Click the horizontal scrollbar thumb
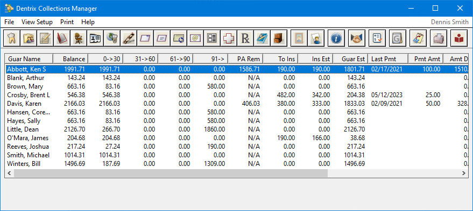Screen dimensions: 473x211 [x=171, y=173]
